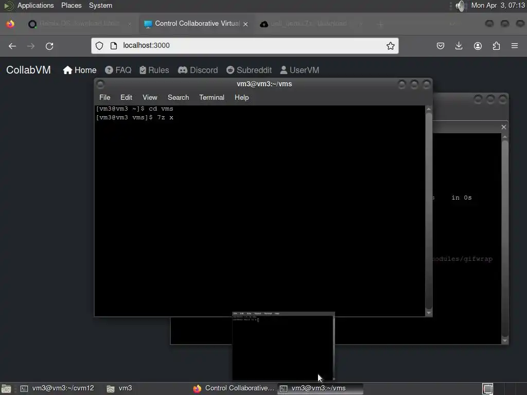
Task: Open the UserVM link
Action: (x=300, y=70)
